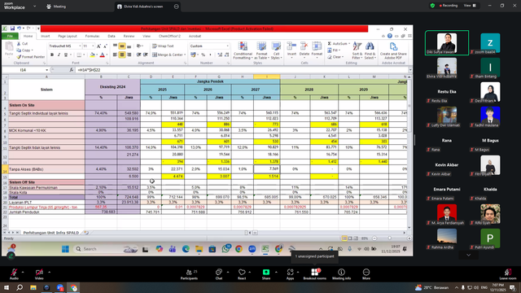Open audio options arrow next to Audio
The width and height of the screenshot is (521, 293).
tap(23, 272)
